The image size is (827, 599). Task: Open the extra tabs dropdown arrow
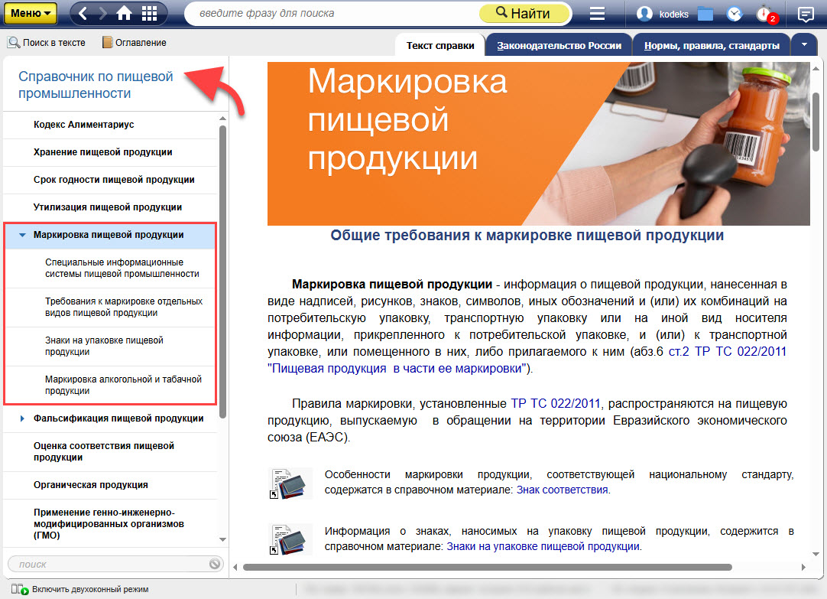tap(804, 45)
